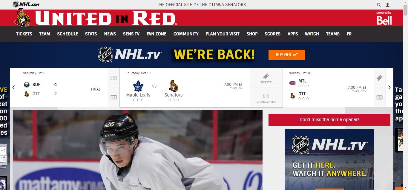This screenshot has height=190, width=408.
Task: Open the TEAMS menu in the navigation
Action: tap(333, 34)
